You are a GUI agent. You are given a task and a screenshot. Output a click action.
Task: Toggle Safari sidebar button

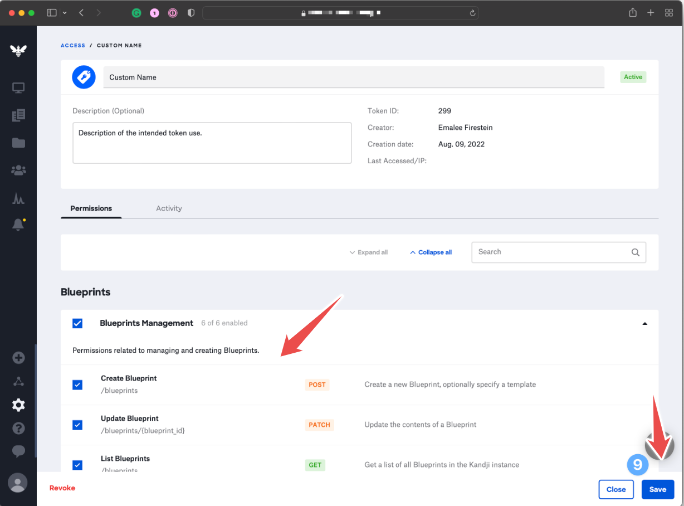pos(52,13)
